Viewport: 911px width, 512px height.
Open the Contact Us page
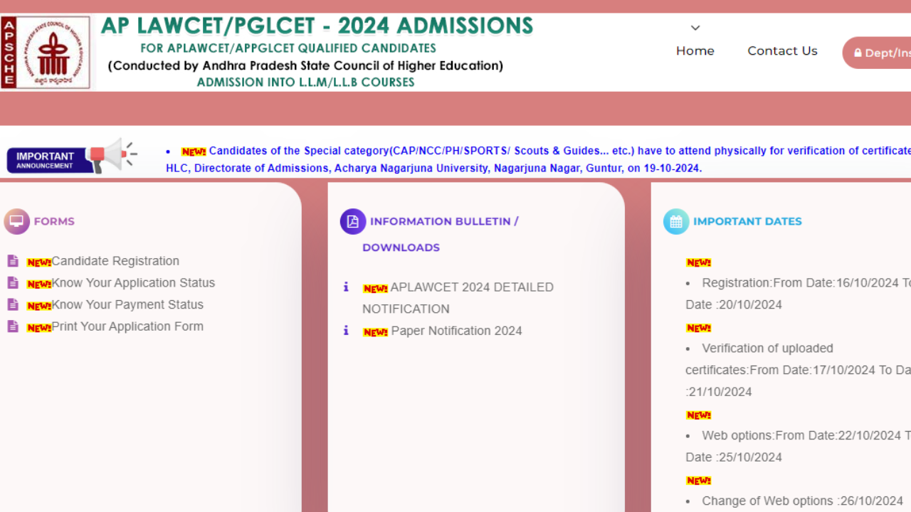[782, 50]
